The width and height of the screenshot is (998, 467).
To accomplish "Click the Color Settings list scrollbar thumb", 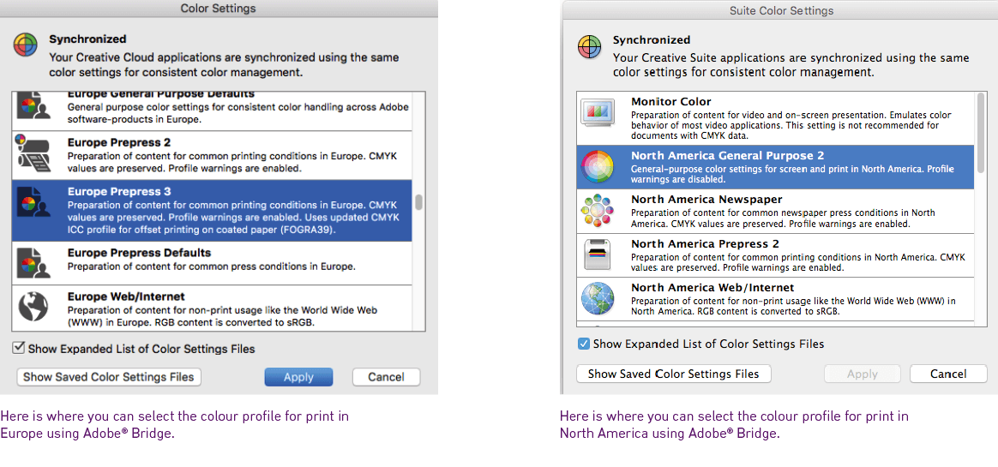I will [x=419, y=202].
